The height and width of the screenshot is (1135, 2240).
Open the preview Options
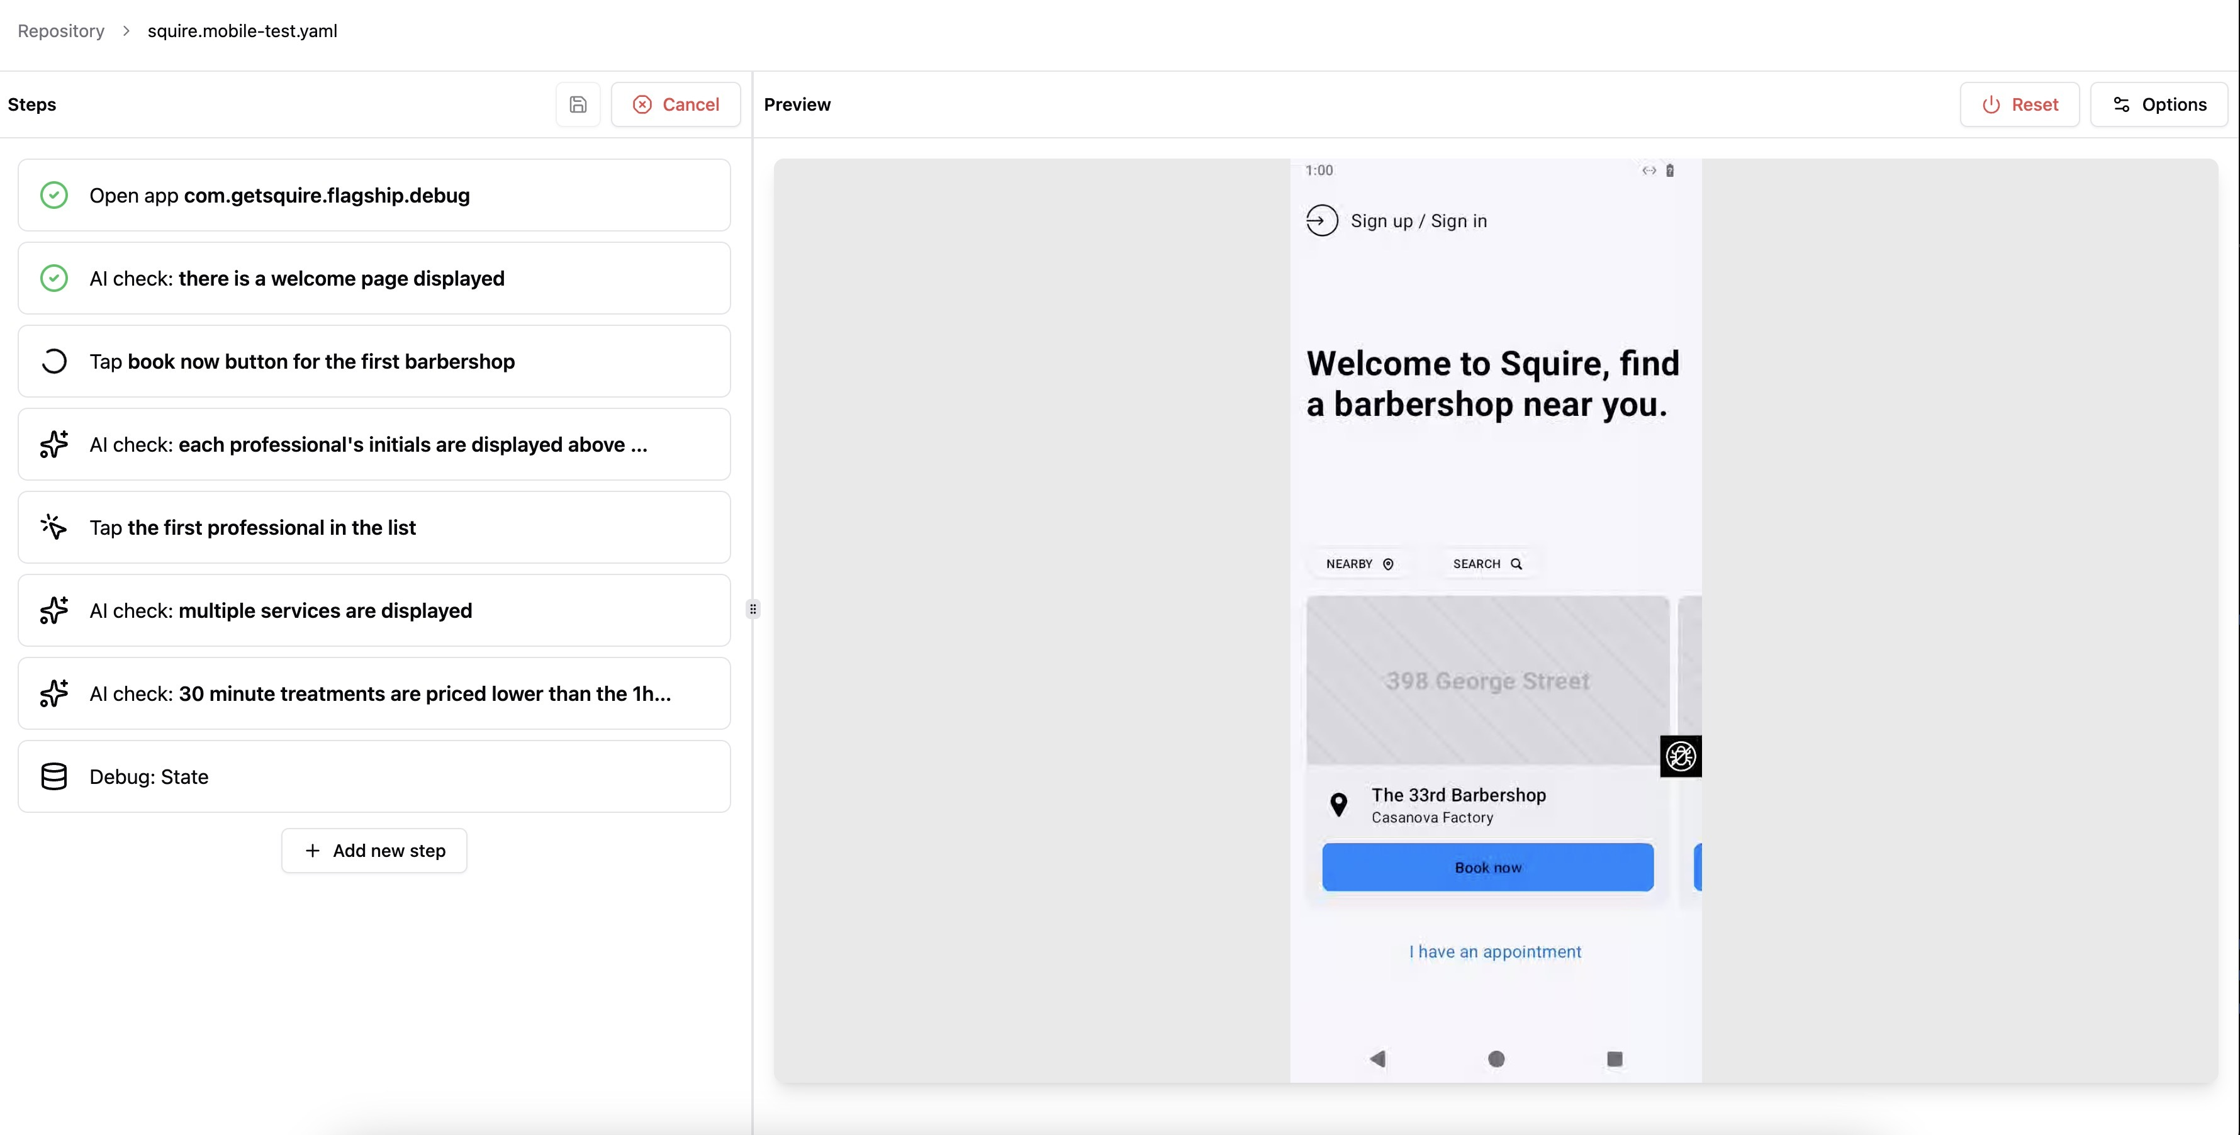[x=2159, y=104]
